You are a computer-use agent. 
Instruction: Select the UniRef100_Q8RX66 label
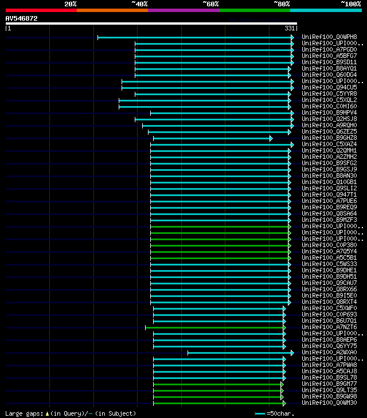pos(329,289)
